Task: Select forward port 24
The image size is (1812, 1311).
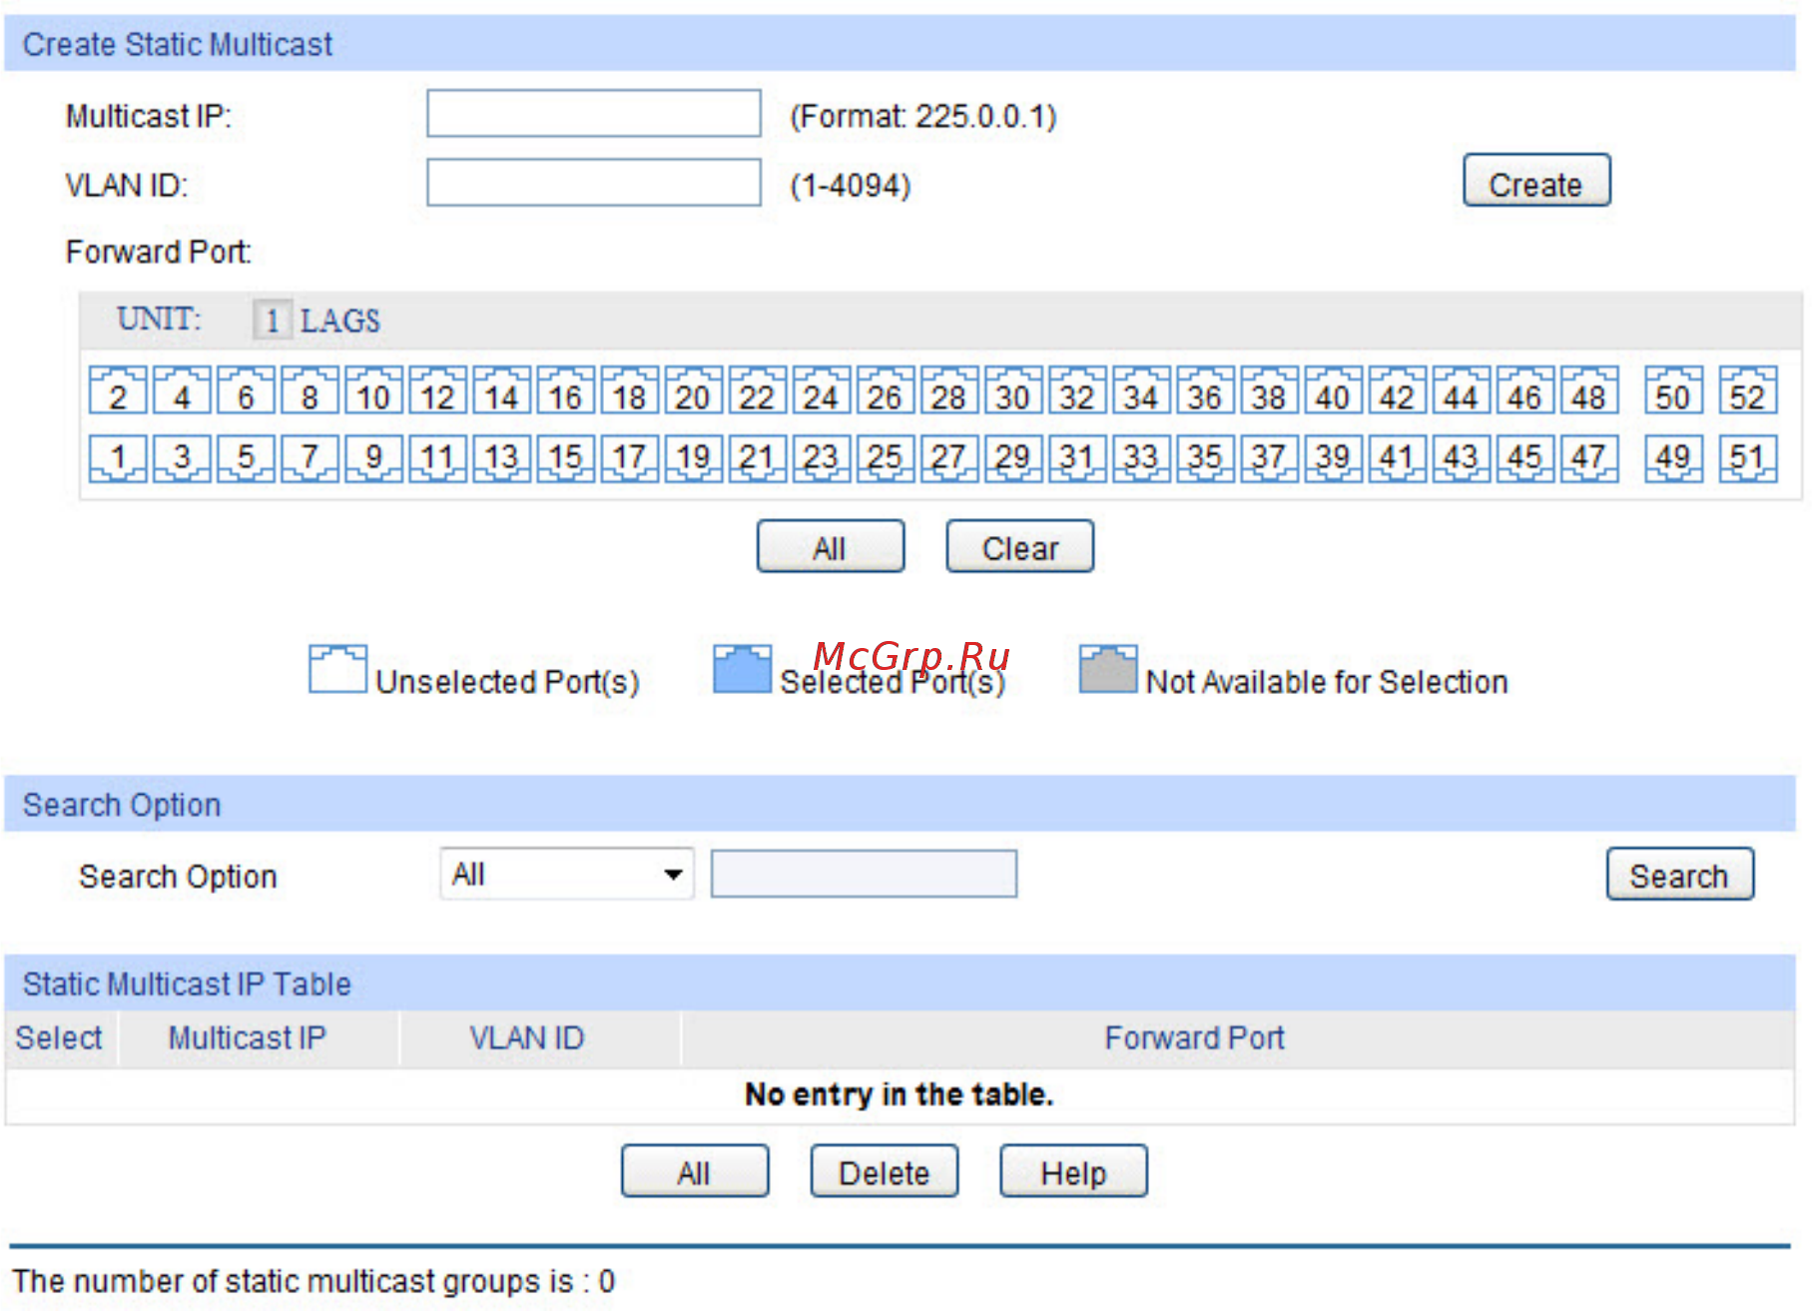Action: pos(821,390)
